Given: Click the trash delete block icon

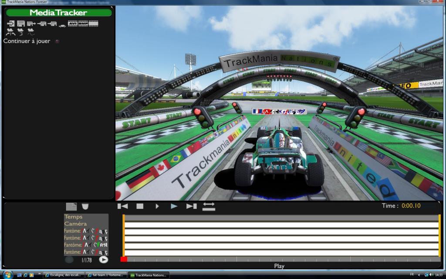Looking at the screenshot, I should coord(85,206).
